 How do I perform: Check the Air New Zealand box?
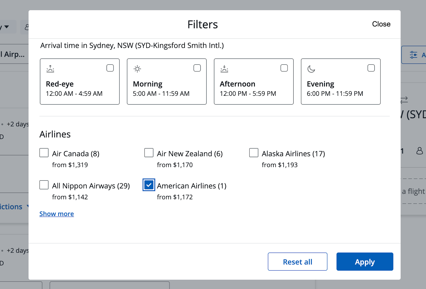coord(149,153)
